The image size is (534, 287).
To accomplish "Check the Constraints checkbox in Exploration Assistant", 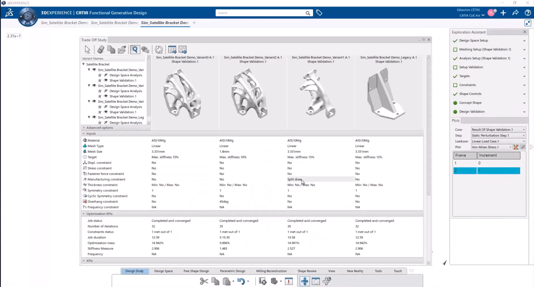I will click(455, 85).
